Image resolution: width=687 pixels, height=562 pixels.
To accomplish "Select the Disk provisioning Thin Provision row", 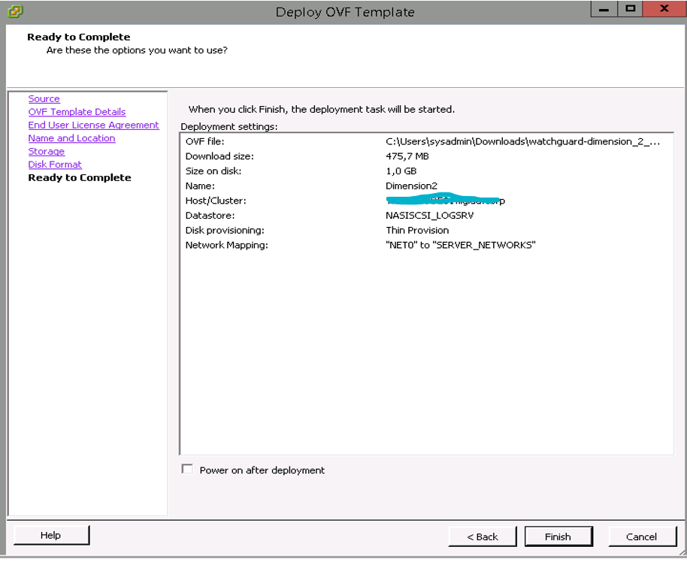I will 421,230.
